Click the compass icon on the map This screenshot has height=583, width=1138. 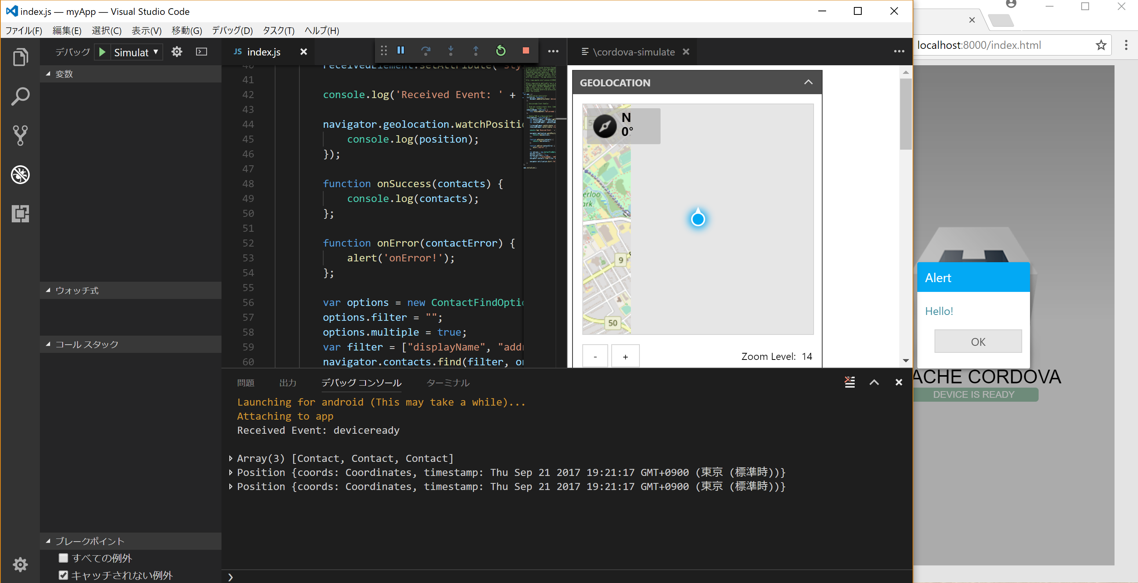[x=605, y=126]
